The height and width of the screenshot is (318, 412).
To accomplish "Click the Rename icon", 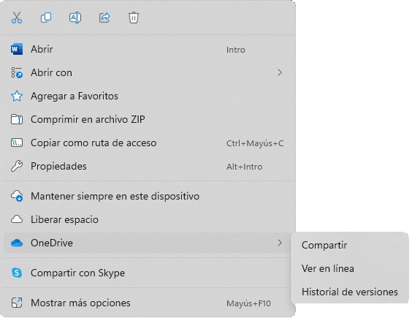I will tap(75, 18).
